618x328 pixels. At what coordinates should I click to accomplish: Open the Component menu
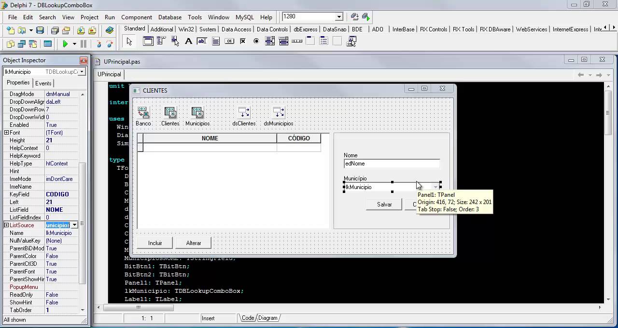137,17
